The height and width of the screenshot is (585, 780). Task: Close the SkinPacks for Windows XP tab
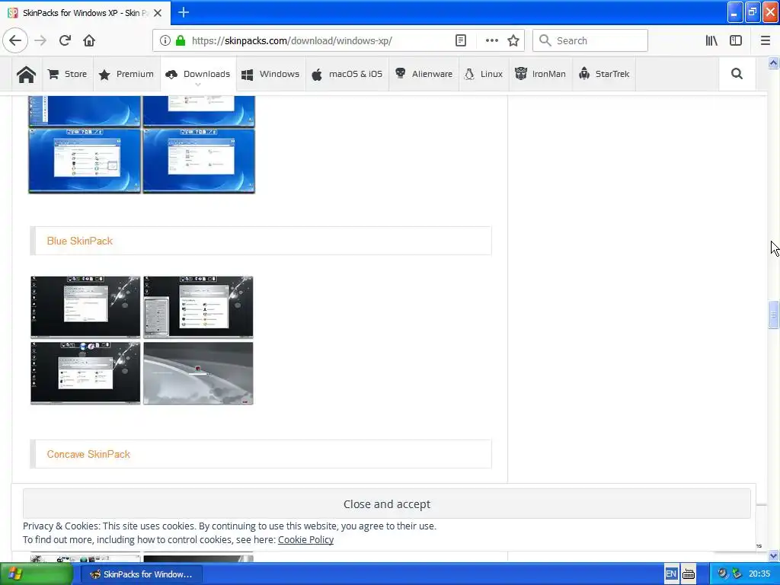pos(158,13)
